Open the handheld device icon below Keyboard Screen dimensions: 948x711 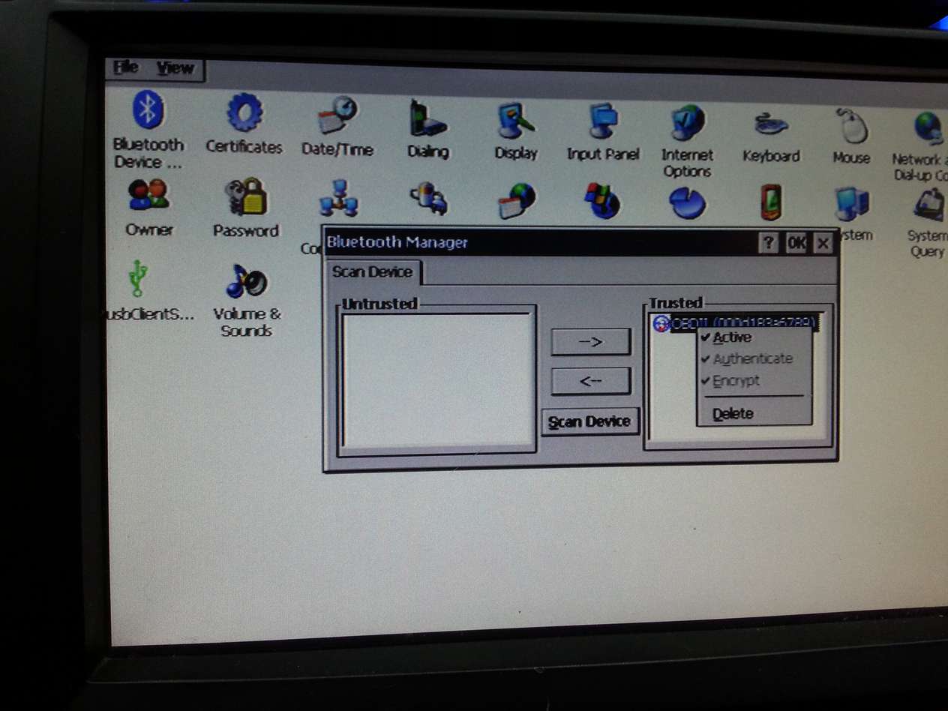tap(770, 202)
